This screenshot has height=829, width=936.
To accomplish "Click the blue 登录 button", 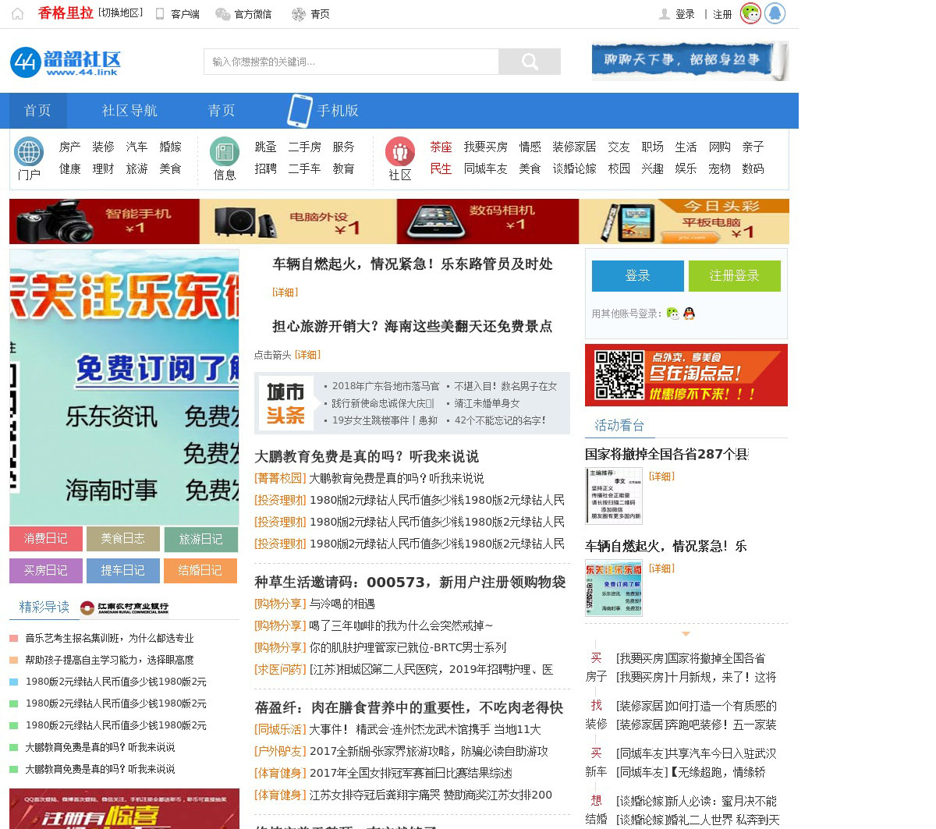I will [637, 276].
